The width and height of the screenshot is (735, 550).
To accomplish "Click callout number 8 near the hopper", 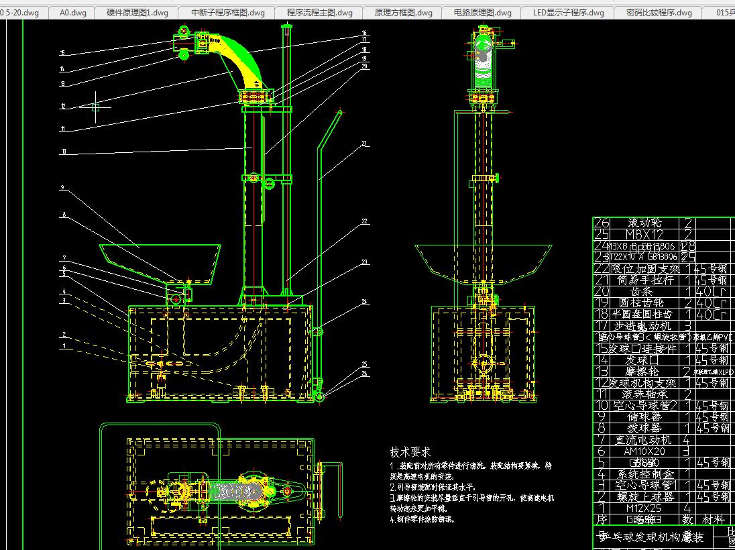I will 64,215.
